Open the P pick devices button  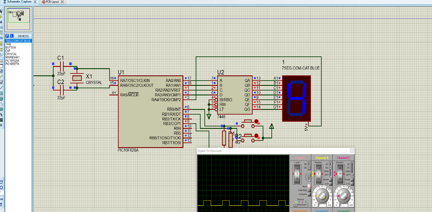(x=7, y=36)
